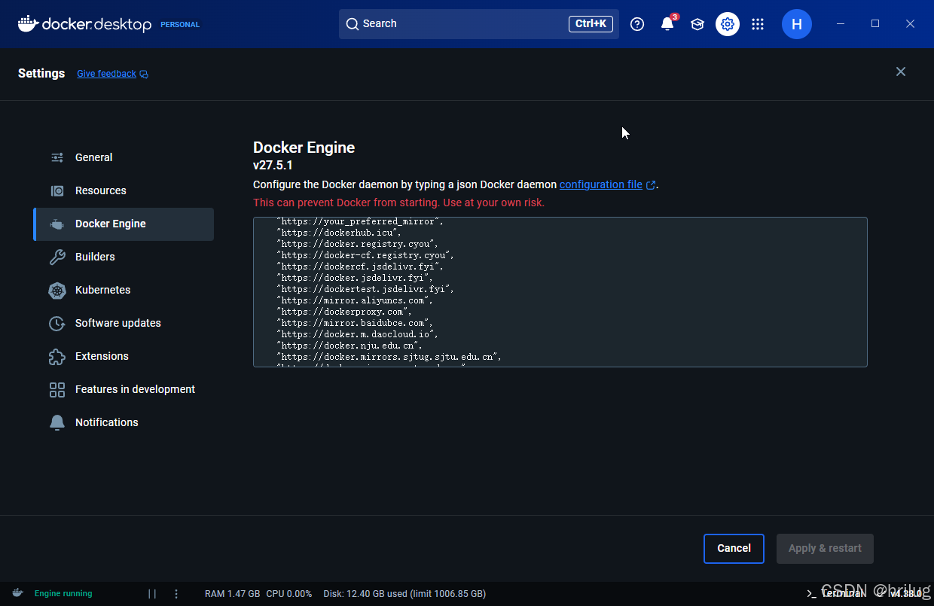Click the v27.5.1 version text

[x=273, y=165]
